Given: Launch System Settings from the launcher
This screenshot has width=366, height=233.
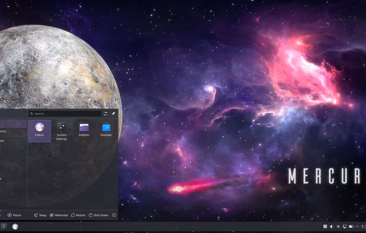Looking at the screenshot, I should 62,131.
